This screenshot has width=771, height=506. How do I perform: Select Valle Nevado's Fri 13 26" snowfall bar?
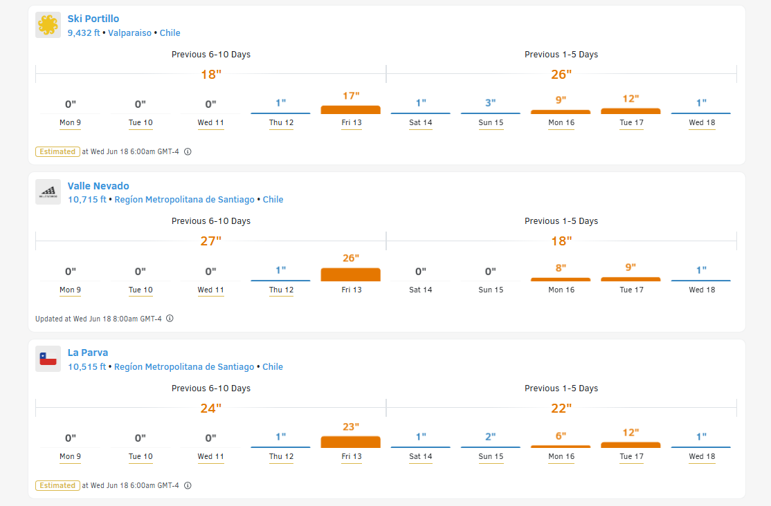[351, 274]
